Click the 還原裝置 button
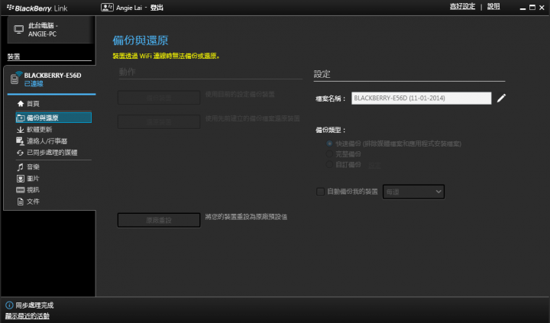 click(159, 122)
